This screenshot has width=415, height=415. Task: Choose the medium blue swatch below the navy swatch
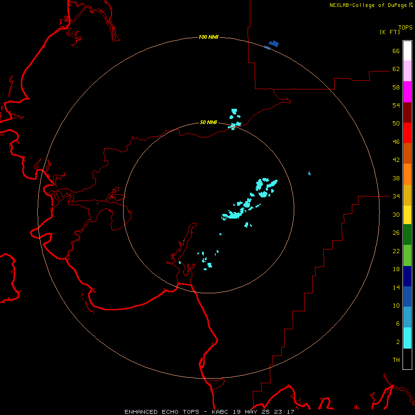[407, 296]
